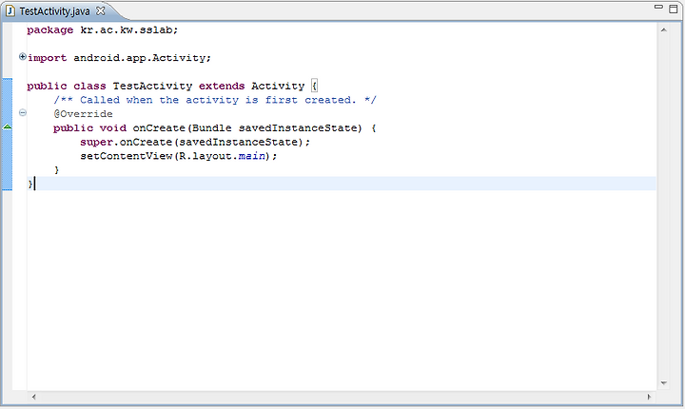Image resolution: width=685 pixels, height=409 pixels.
Task: Click the horizontal scrollbar right arrow
Action: pyautogui.click(x=649, y=397)
